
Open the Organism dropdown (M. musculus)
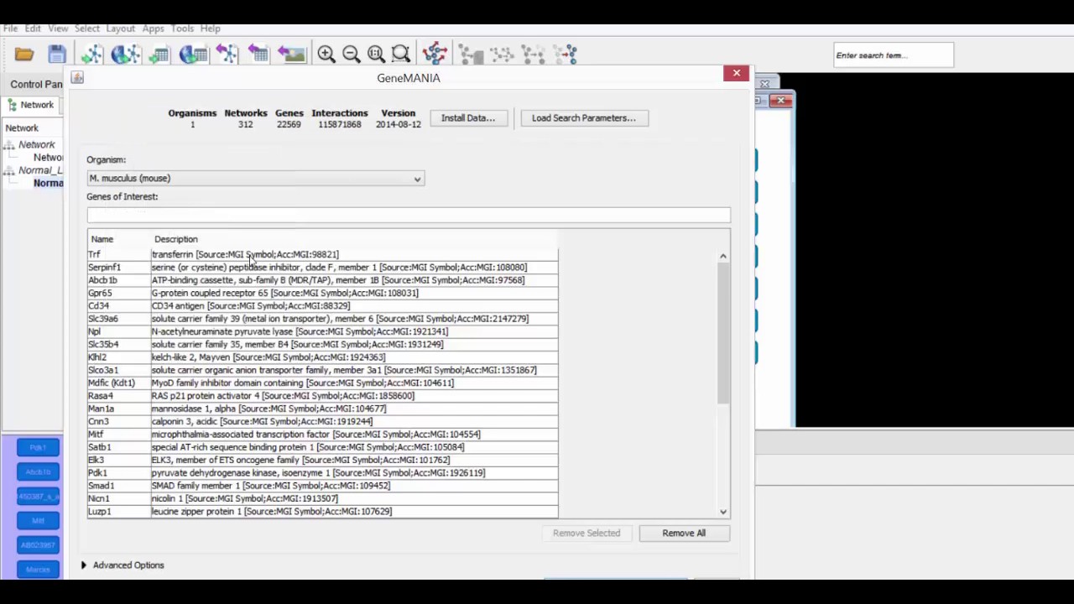click(255, 179)
